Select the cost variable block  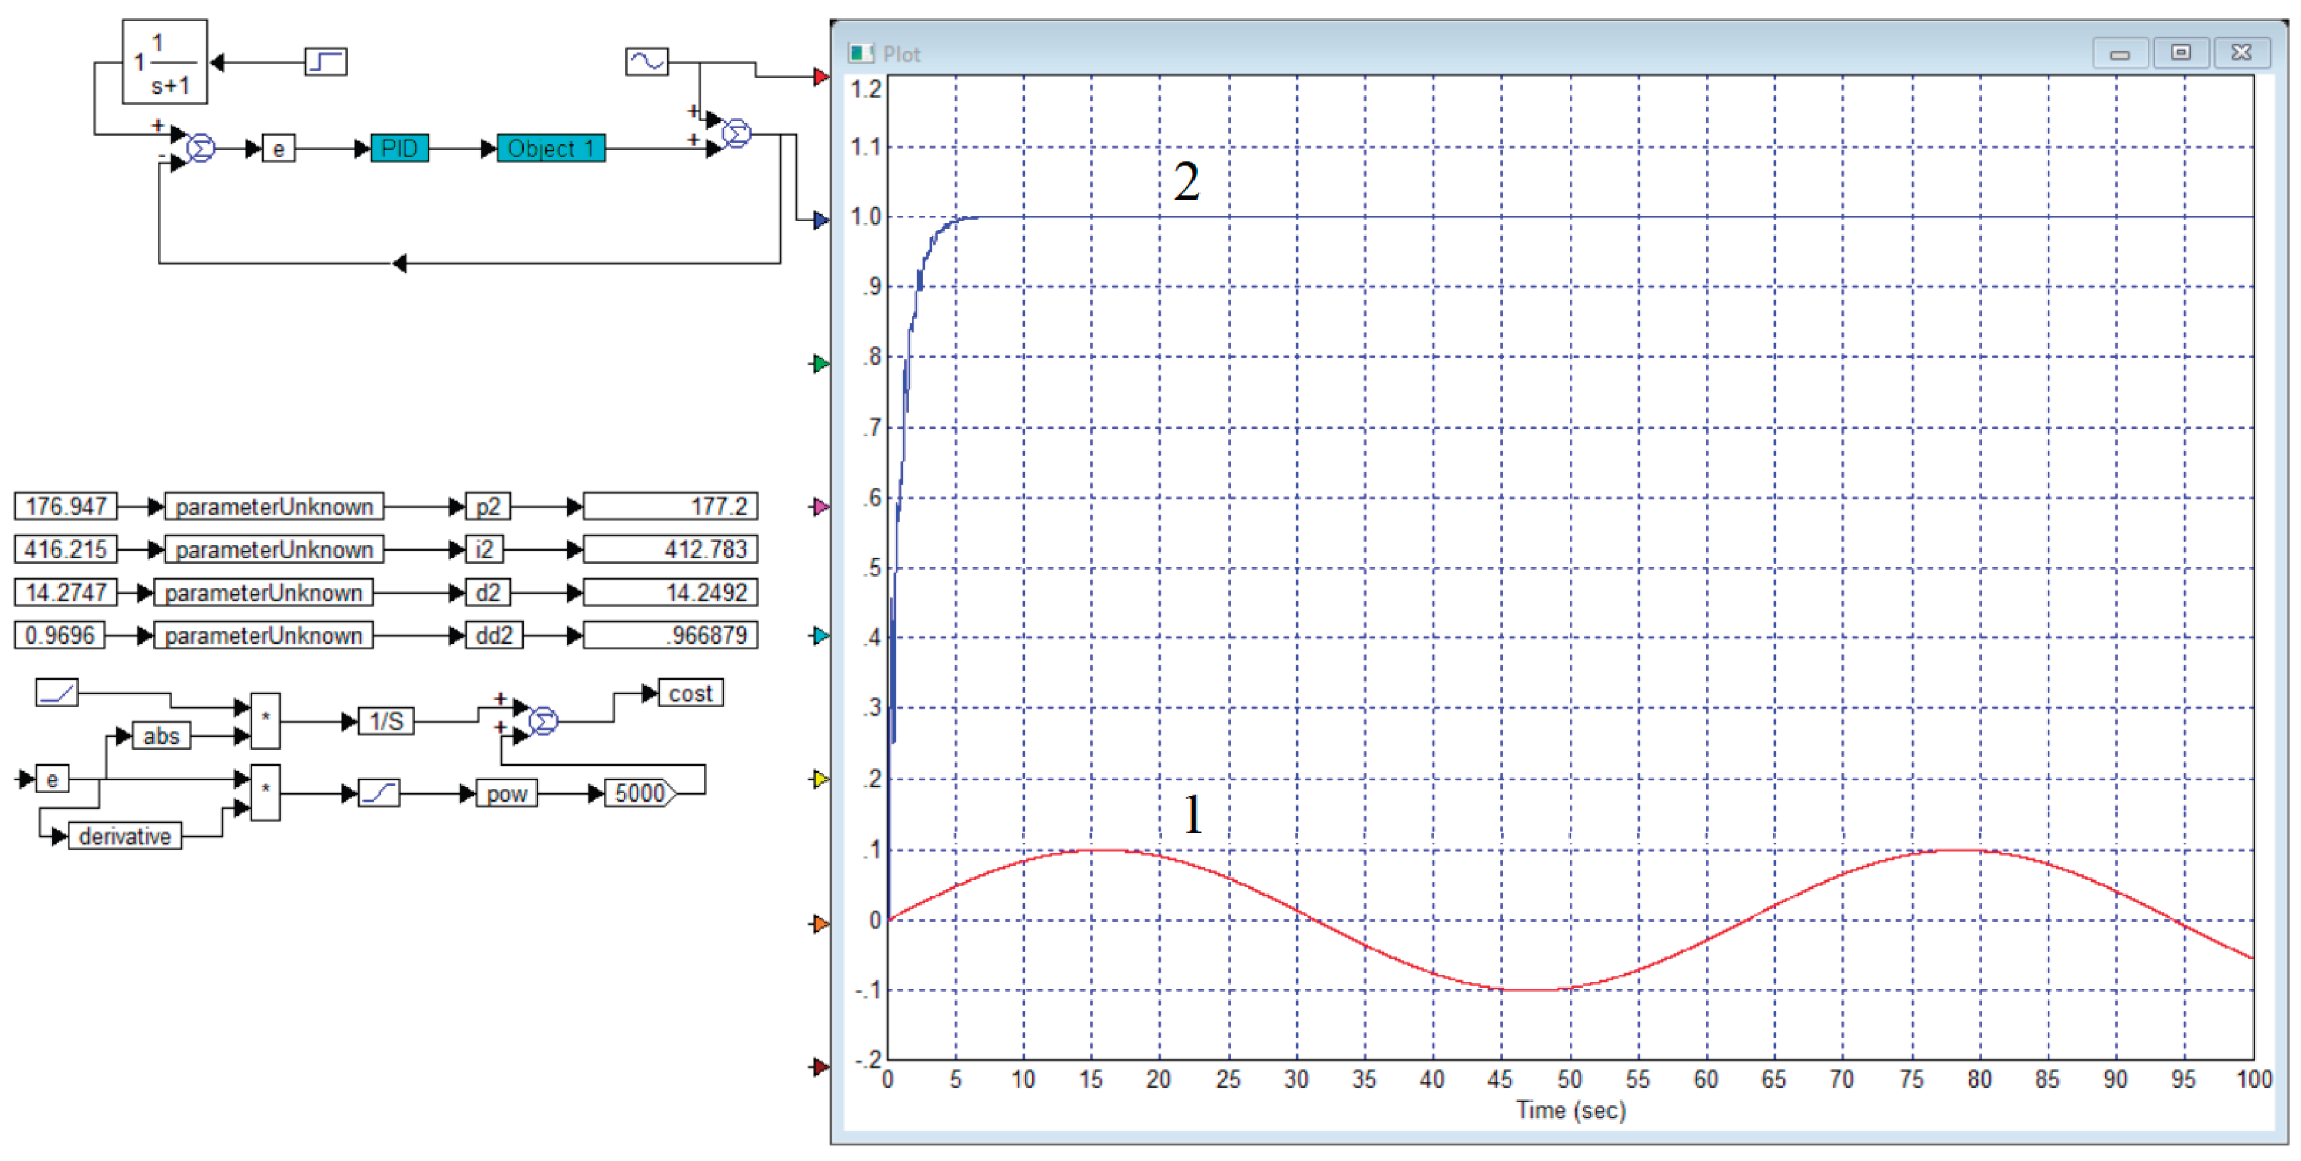pyautogui.click(x=691, y=692)
